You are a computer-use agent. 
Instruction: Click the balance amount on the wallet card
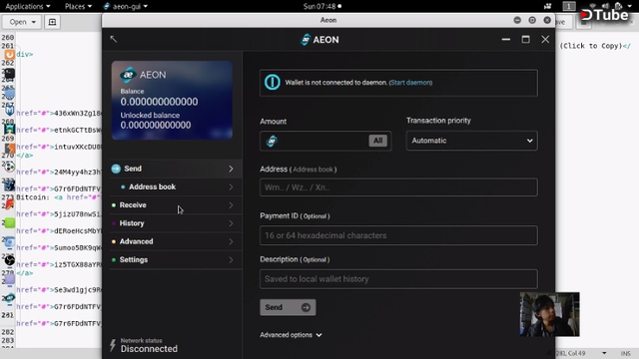tap(159, 102)
